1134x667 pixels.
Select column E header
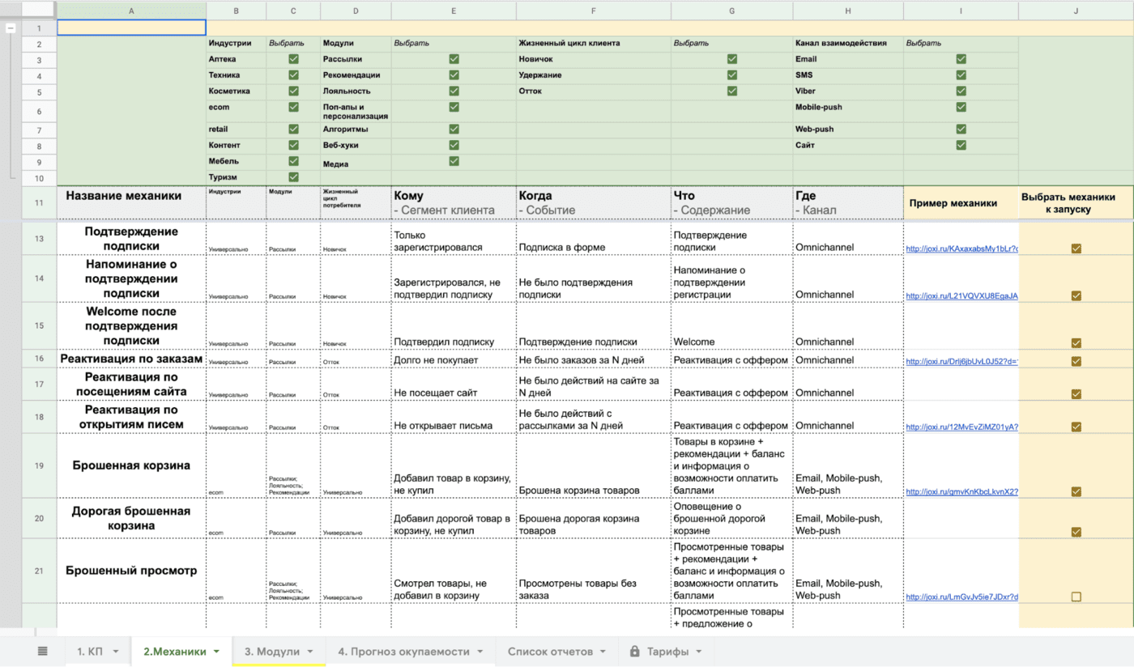point(453,11)
